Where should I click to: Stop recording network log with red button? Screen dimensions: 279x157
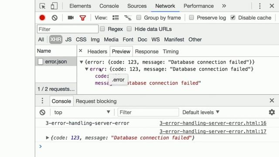click(x=42, y=17)
